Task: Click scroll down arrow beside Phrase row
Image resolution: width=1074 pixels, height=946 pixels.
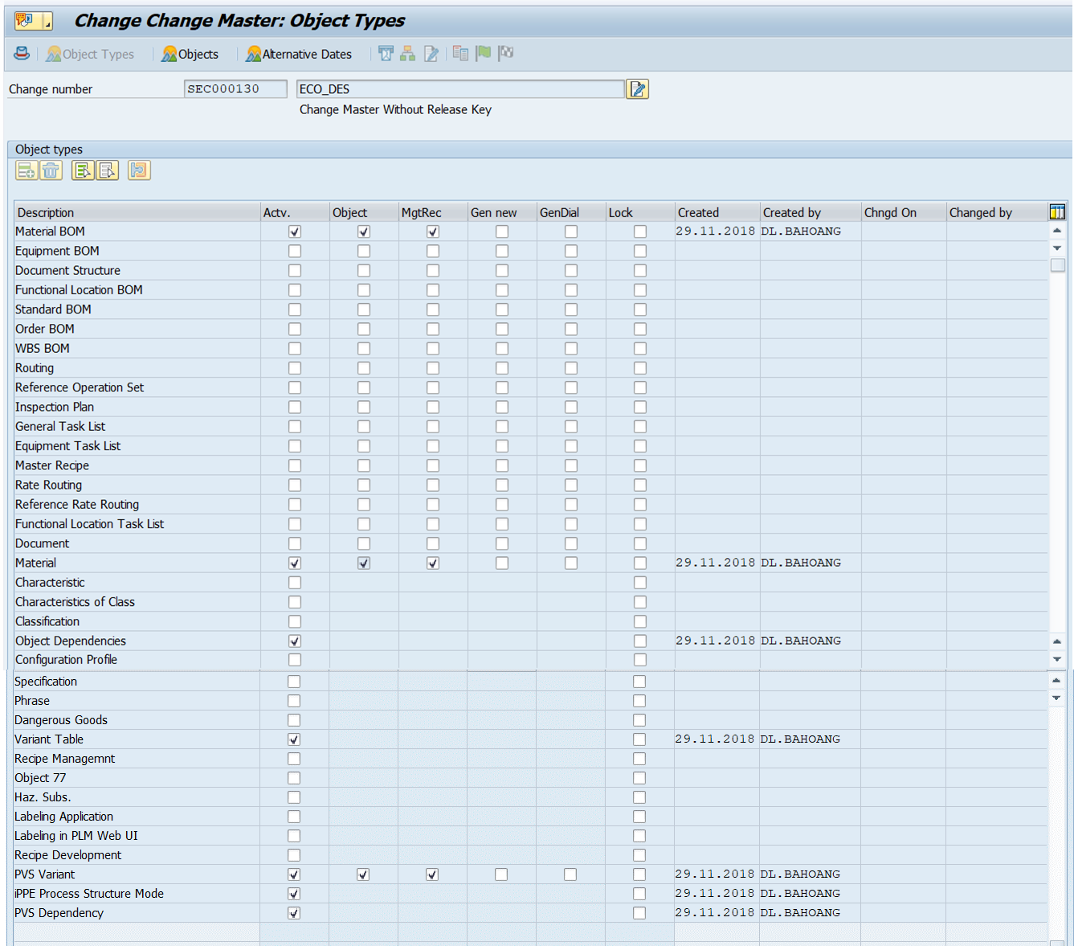Action: click(1056, 698)
